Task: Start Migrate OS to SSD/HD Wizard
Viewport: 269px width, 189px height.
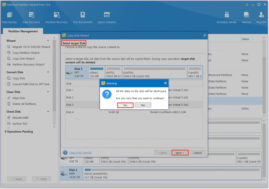Action: point(31,47)
